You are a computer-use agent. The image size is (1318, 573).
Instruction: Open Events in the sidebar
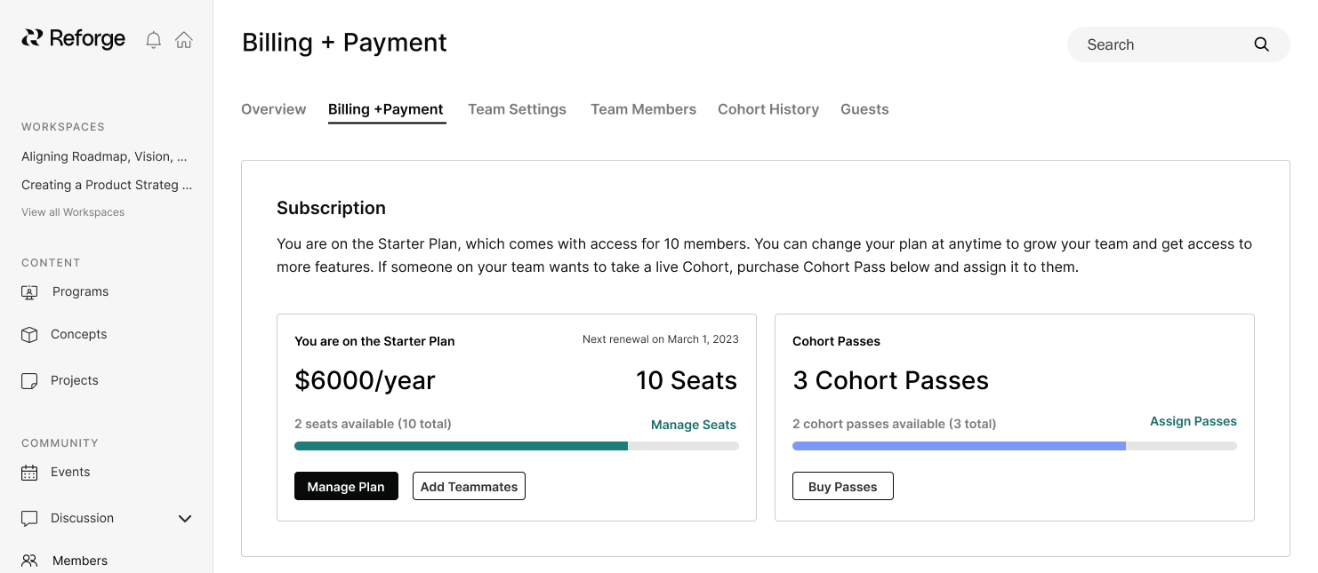(x=70, y=473)
